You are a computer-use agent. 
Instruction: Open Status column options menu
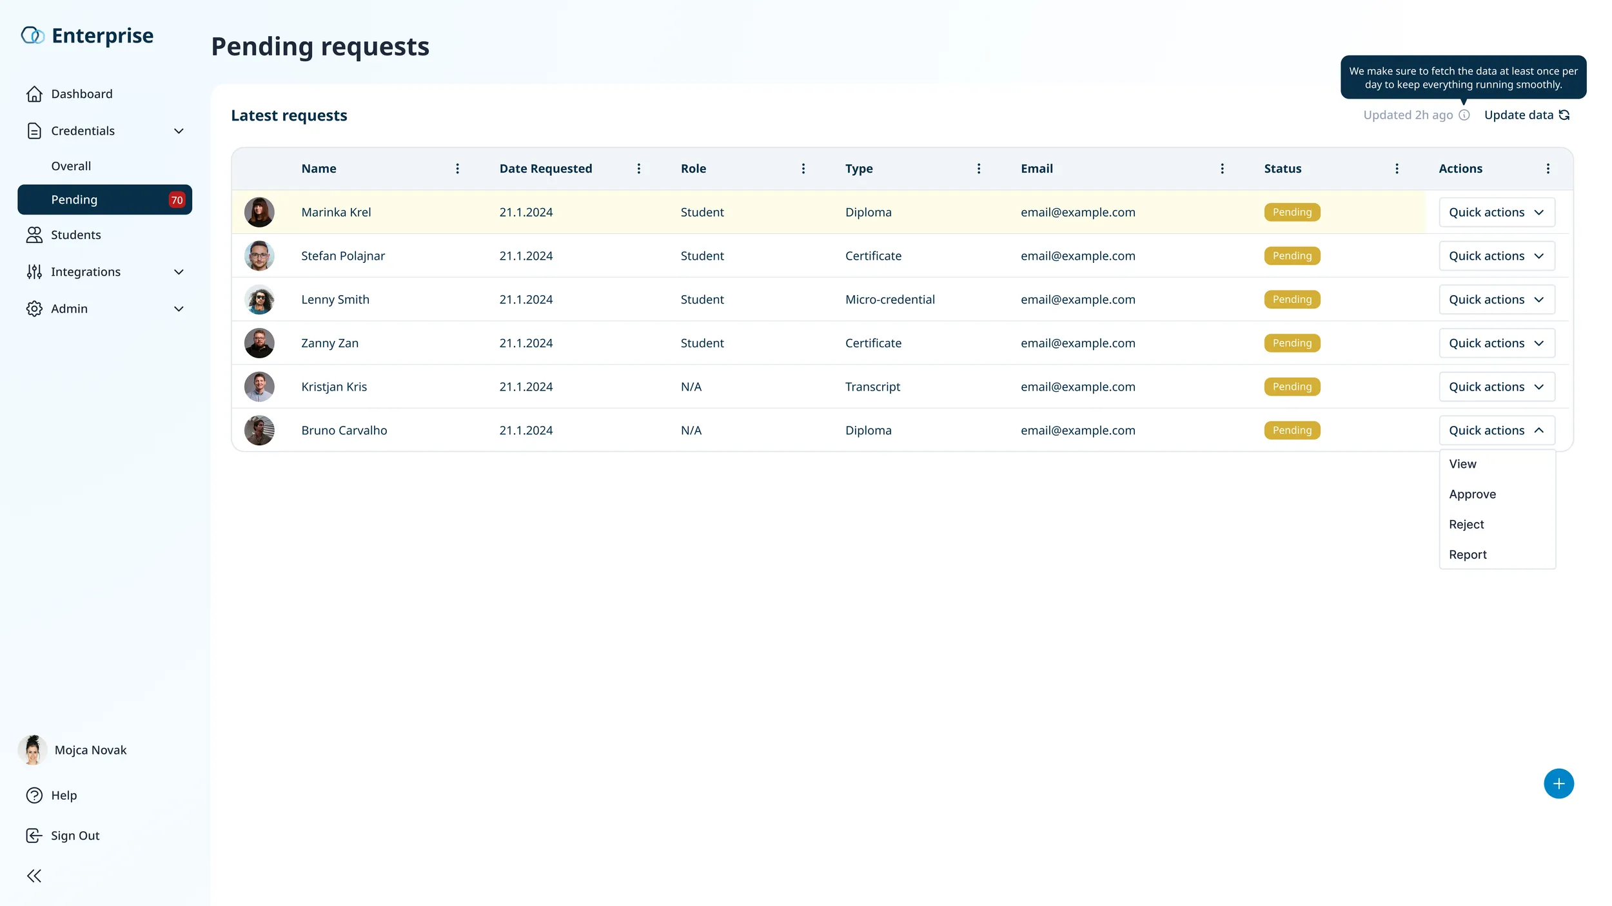(1397, 169)
